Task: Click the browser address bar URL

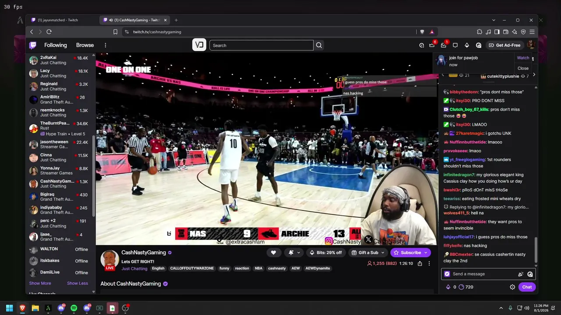Action: pyautogui.click(x=157, y=32)
